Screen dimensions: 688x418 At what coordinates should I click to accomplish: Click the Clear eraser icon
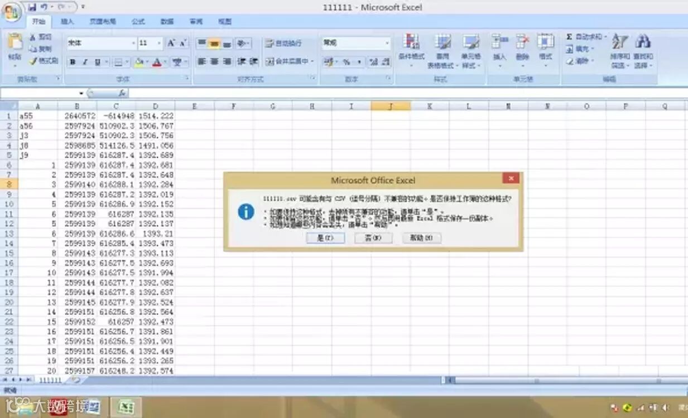click(569, 61)
